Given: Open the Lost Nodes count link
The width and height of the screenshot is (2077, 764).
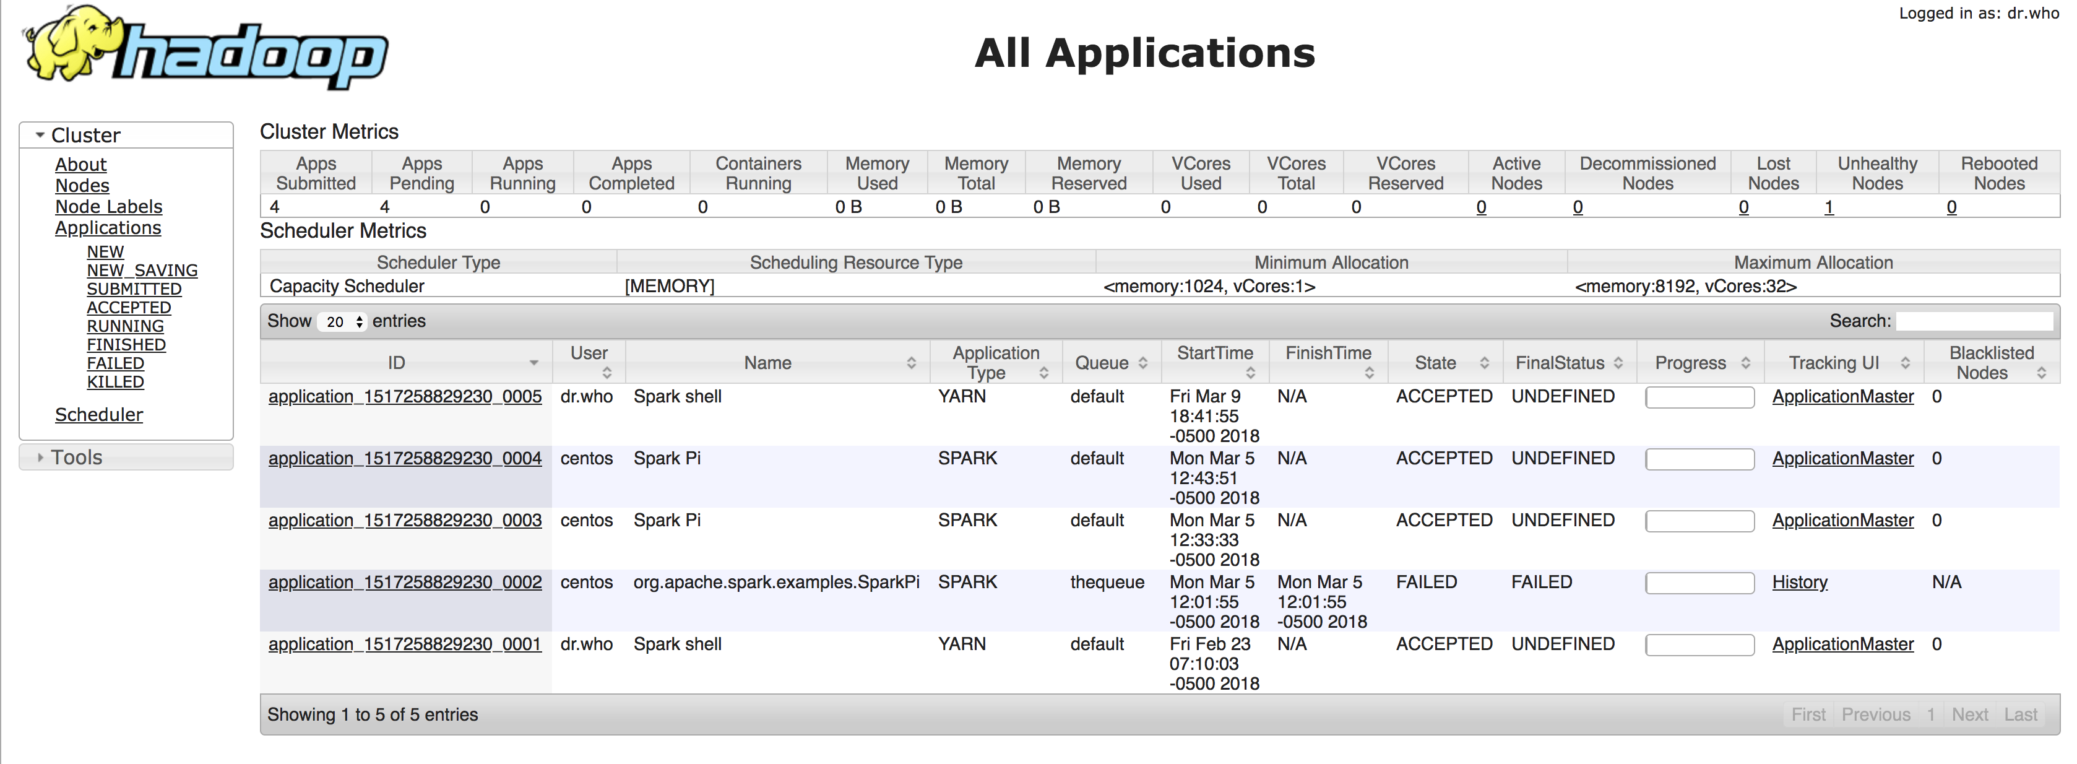Looking at the screenshot, I should [1744, 207].
